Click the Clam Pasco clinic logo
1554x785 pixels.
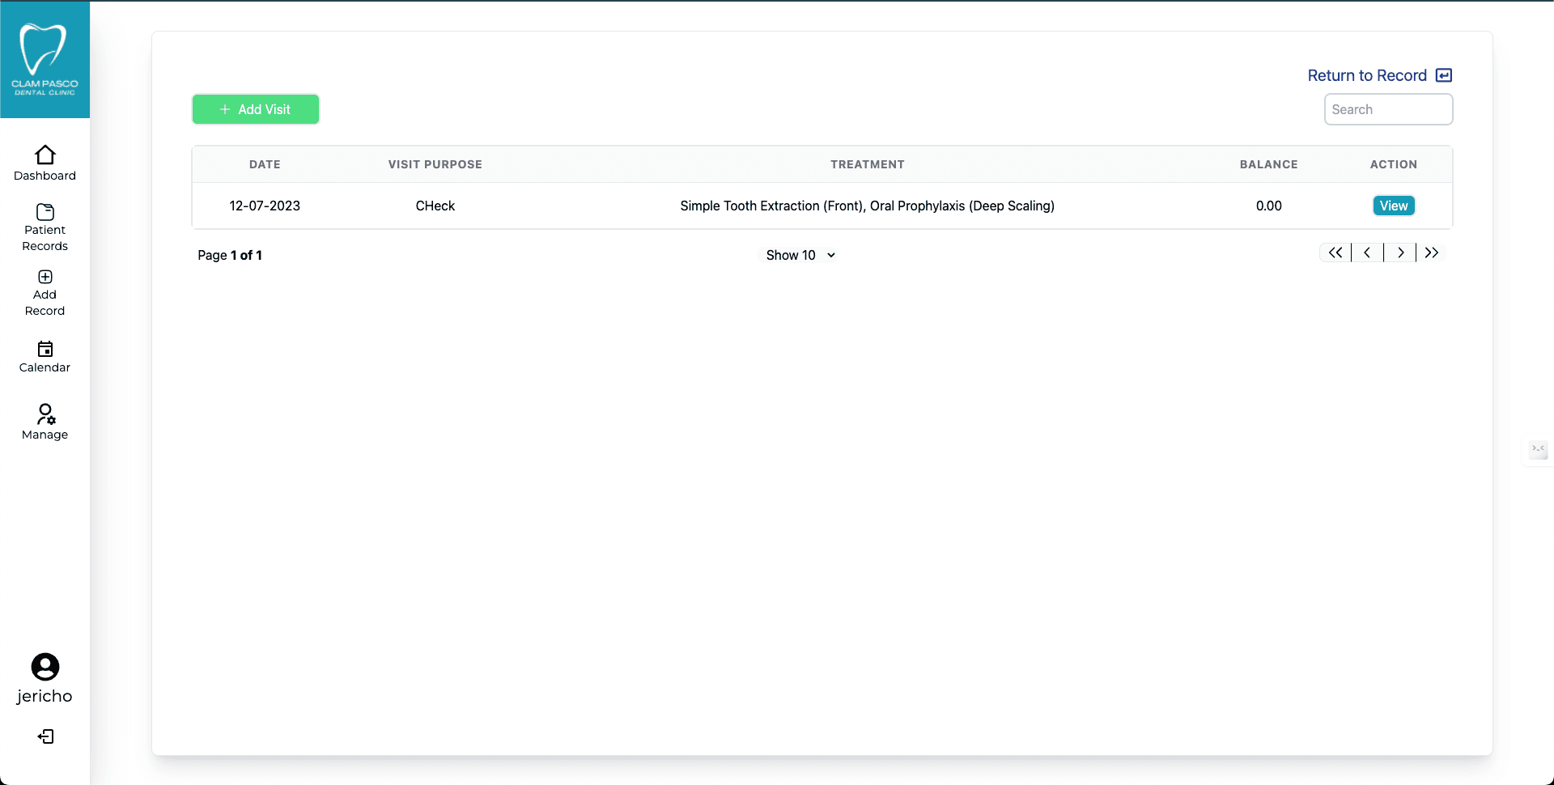pos(45,55)
